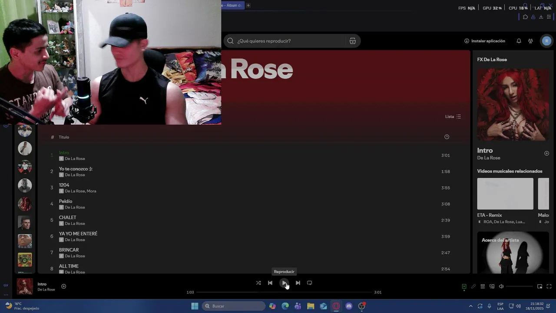
Task: Open Opera GX easy setup sliders icon
Action: (x=549, y=17)
